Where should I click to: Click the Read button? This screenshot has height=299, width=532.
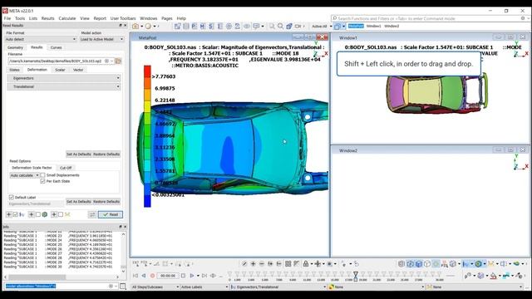[111, 214]
